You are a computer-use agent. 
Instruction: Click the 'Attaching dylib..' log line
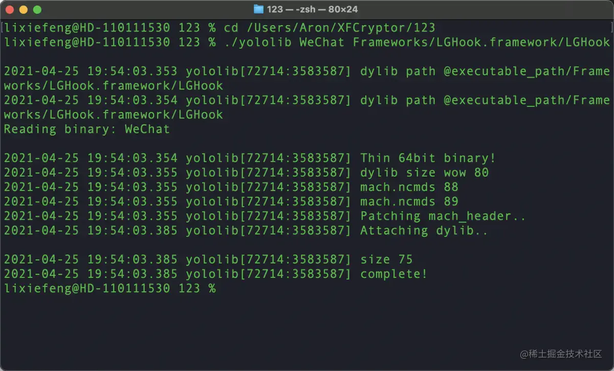click(246, 230)
